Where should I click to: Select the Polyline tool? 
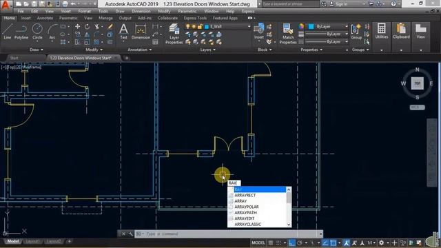coord(21,31)
